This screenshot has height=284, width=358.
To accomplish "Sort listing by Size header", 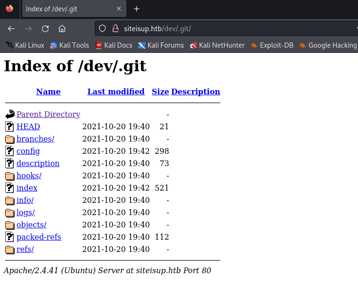I will coord(160,92).
